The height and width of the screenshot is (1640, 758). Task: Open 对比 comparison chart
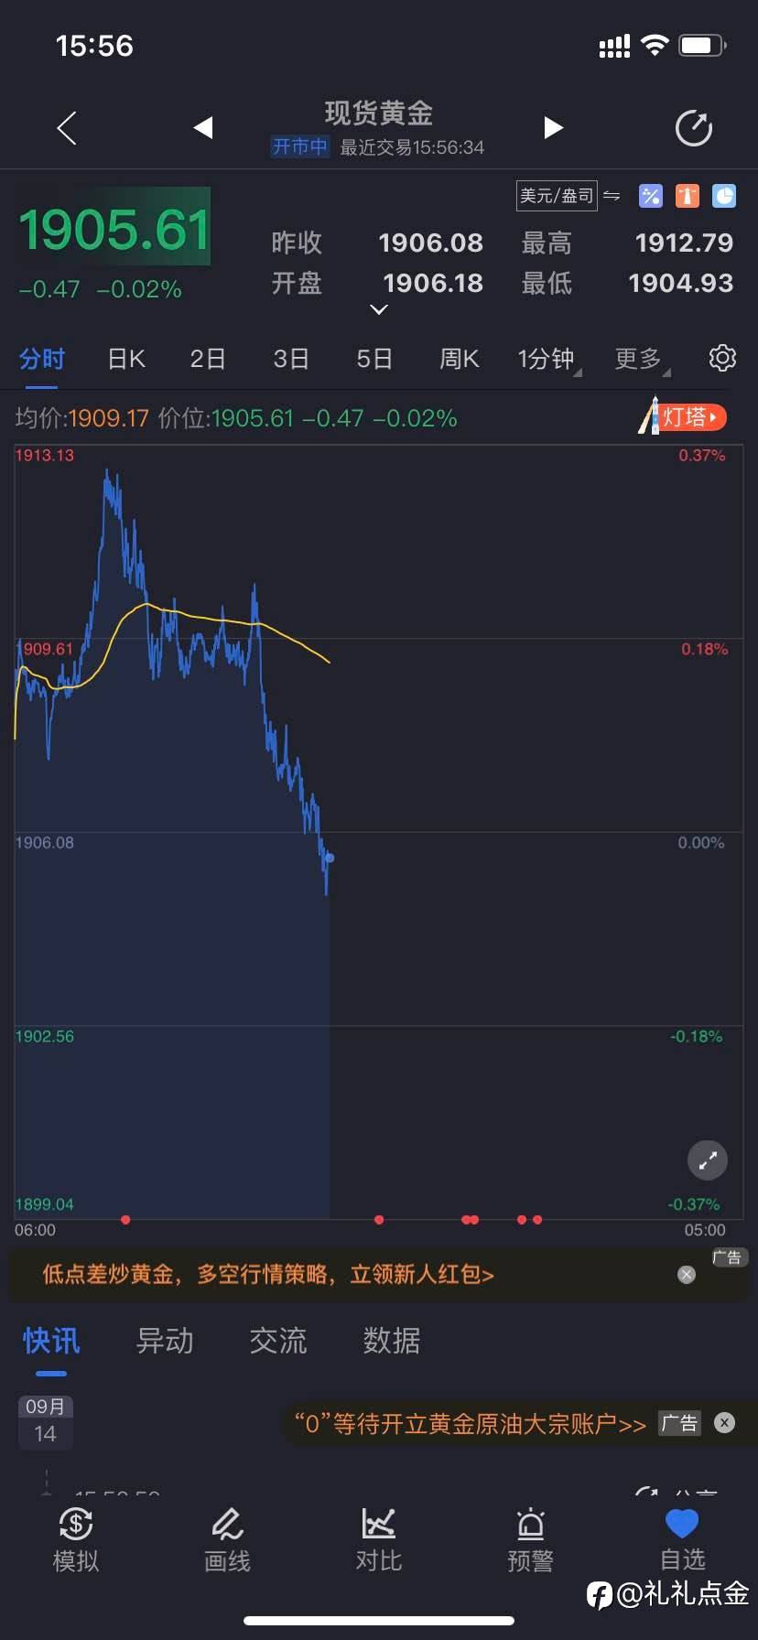[379, 1539]
